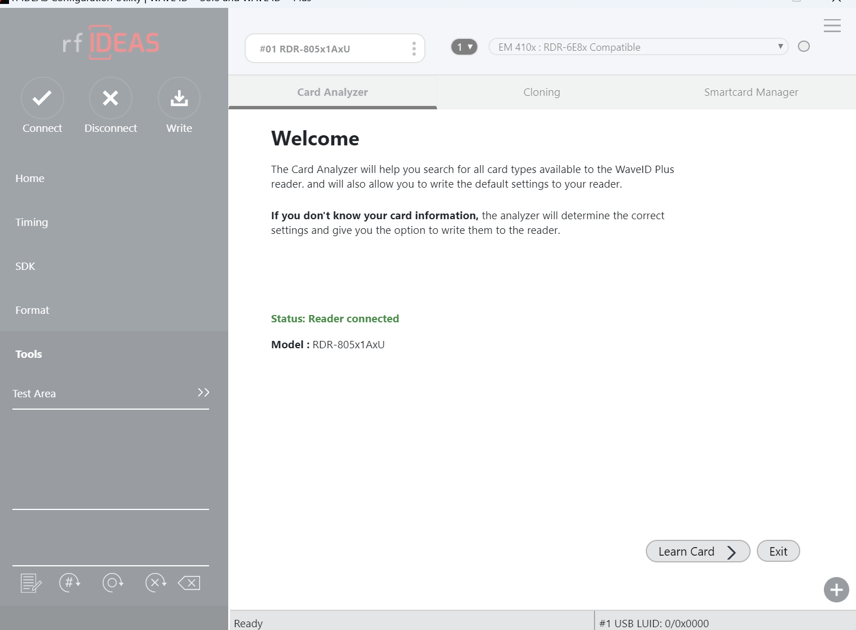The image size is (856, 630).
Task: Open the Timing section in sidebar
Action: coord(32,222)
